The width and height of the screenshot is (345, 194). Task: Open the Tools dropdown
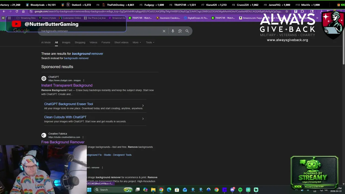[150, 42]
